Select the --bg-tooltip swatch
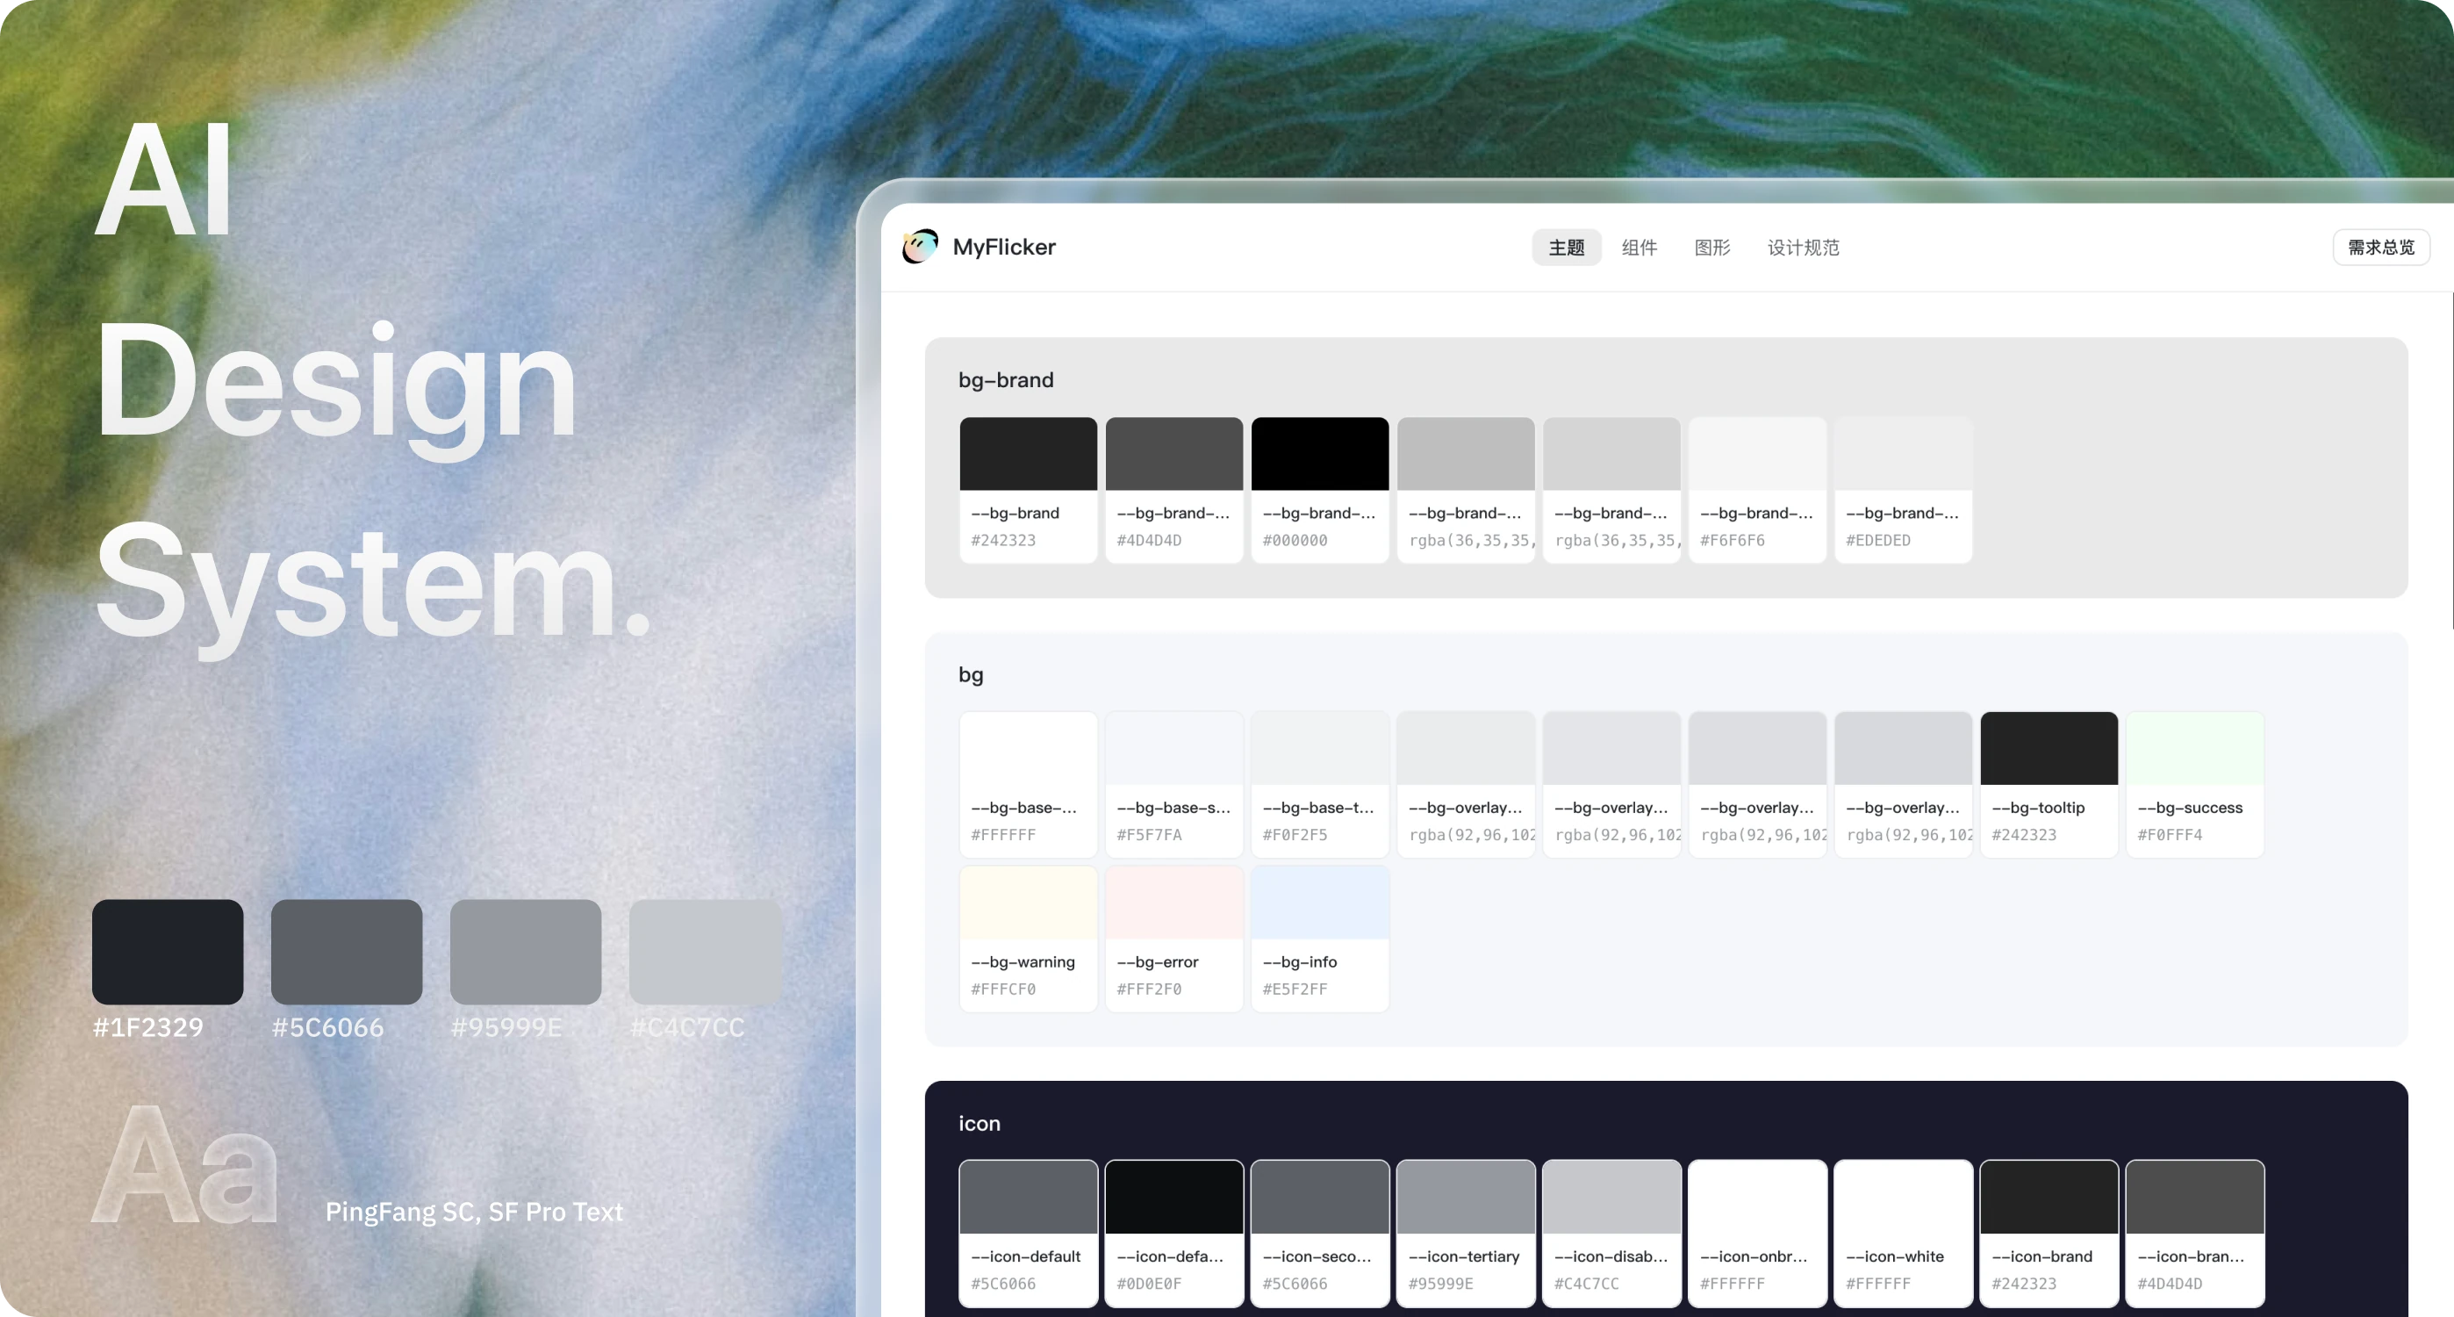The width and height of the screenshot is (2454, 1317). (2049, 784)
